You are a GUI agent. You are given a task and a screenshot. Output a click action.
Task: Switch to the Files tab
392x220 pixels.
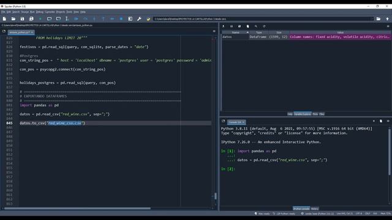tap(322, 114)
